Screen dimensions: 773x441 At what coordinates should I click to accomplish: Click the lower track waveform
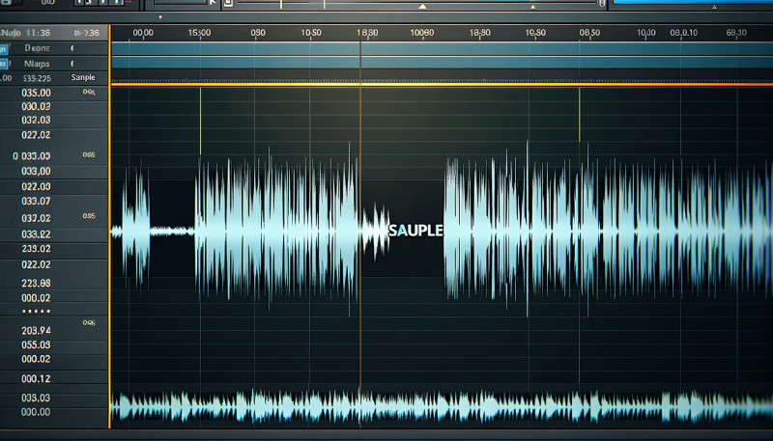tap(435, 403)
